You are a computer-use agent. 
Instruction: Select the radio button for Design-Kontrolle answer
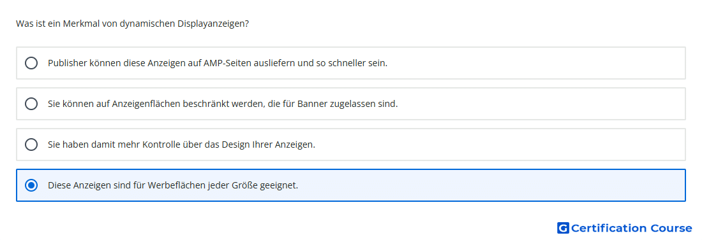point(31,145)
